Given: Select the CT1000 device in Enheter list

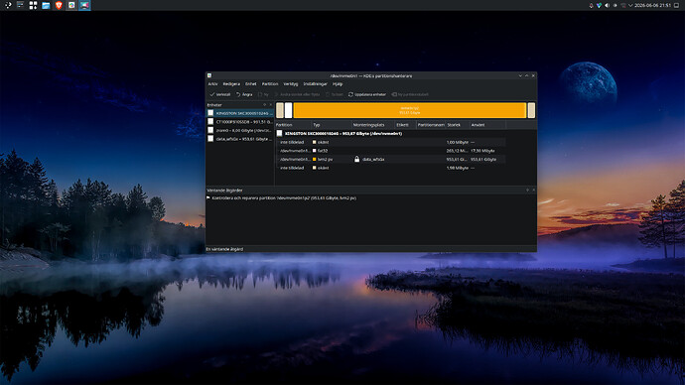Looking at the screenshot, I should coord(240,122).
